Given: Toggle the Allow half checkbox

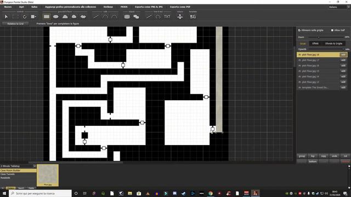Looking at the screenshot, I should 332,30.
